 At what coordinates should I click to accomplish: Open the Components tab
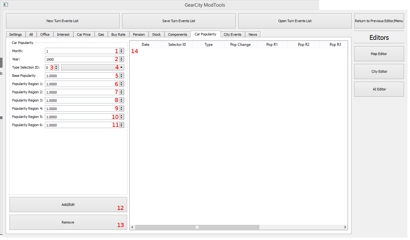pos(177,34)
